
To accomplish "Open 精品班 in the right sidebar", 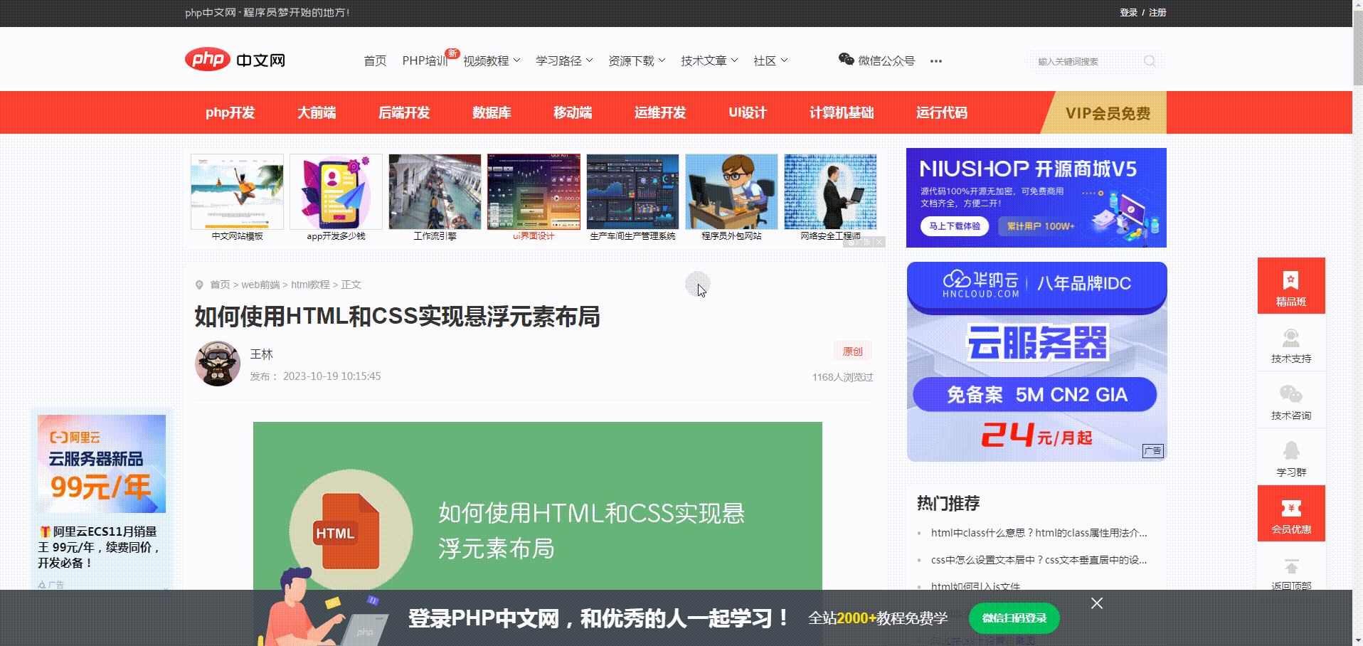I will tap(1291, 286).
